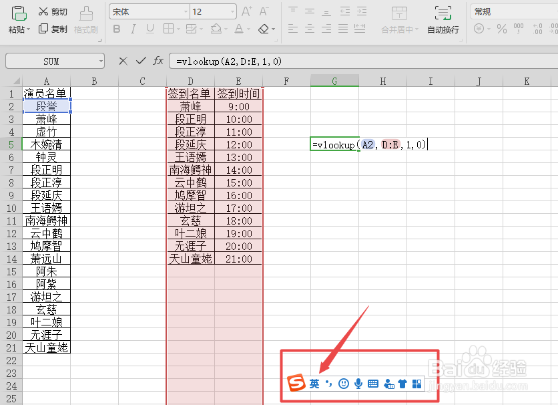Click the microphone icon on input toolbar
558x405 pixels.
tap(358, 383)
